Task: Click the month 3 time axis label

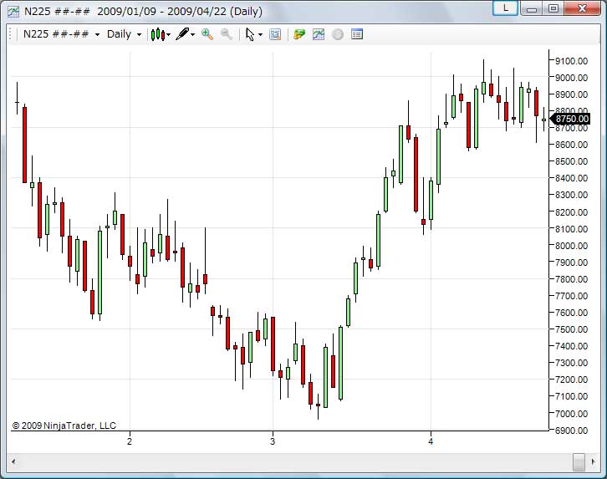Action: click(273, 441)
